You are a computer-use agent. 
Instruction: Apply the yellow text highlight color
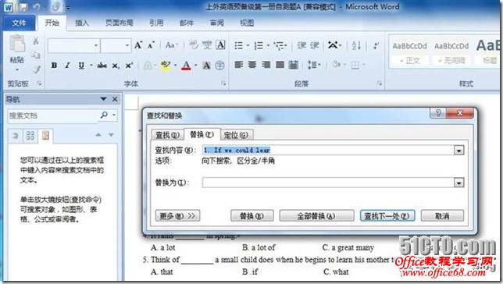(166, 66)
